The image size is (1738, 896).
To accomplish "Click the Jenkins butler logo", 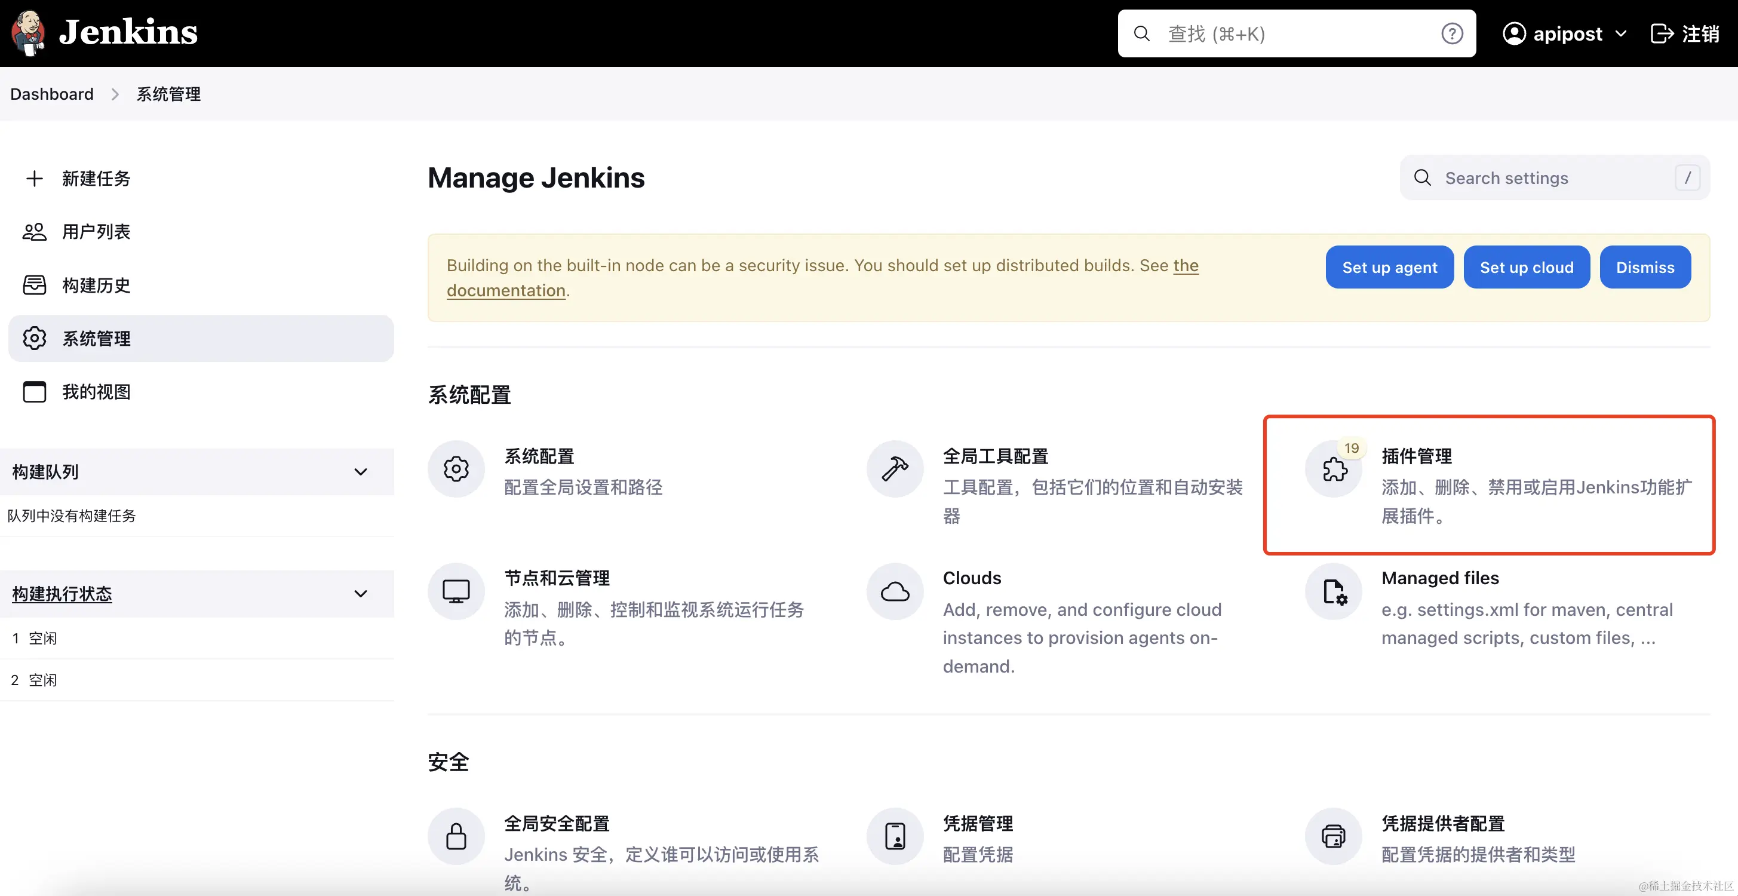I will pos(28,33).
